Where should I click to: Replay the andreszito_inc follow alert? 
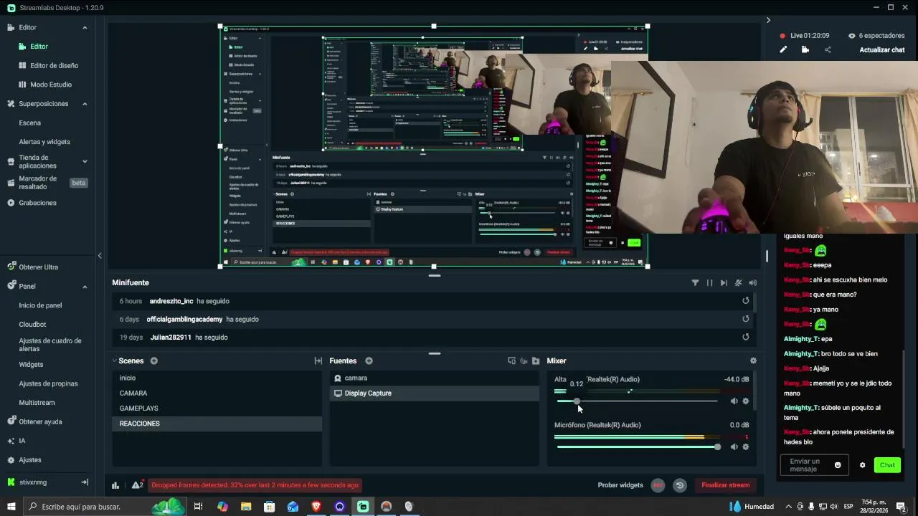(x=746, y=301)
